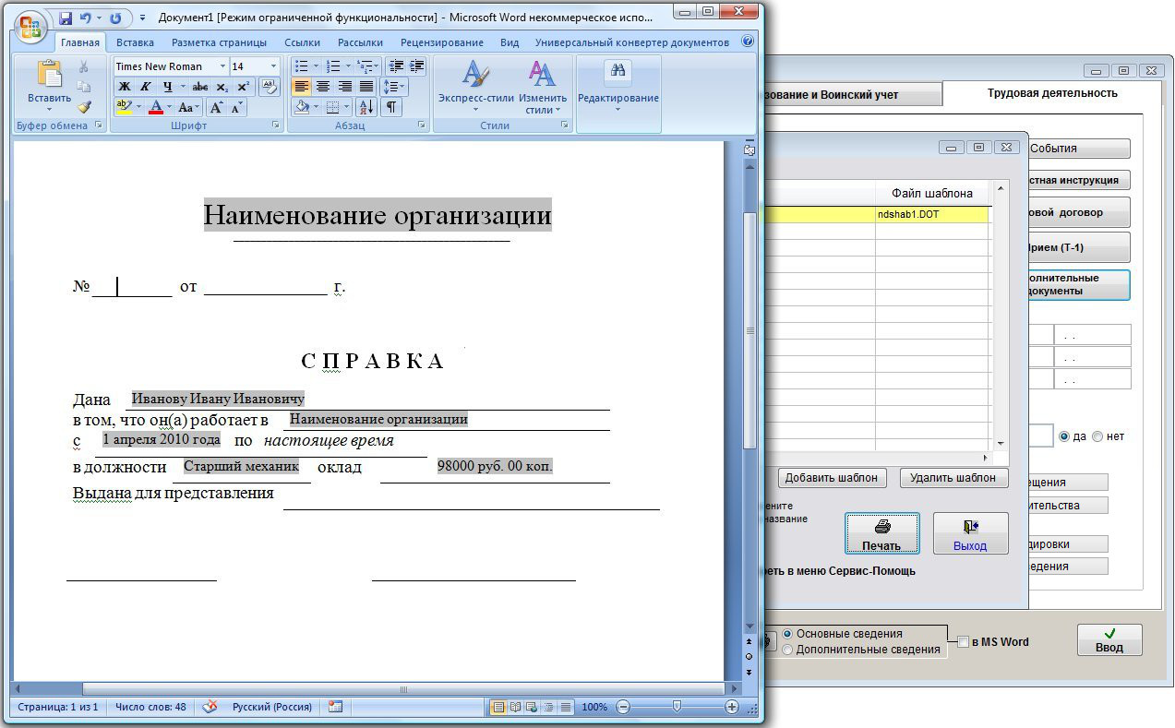Toggle bold formatting (Ж) in the ribbon
This screenshot has height=728, width=1175.
pyautogui.click(x=124, y=87)
